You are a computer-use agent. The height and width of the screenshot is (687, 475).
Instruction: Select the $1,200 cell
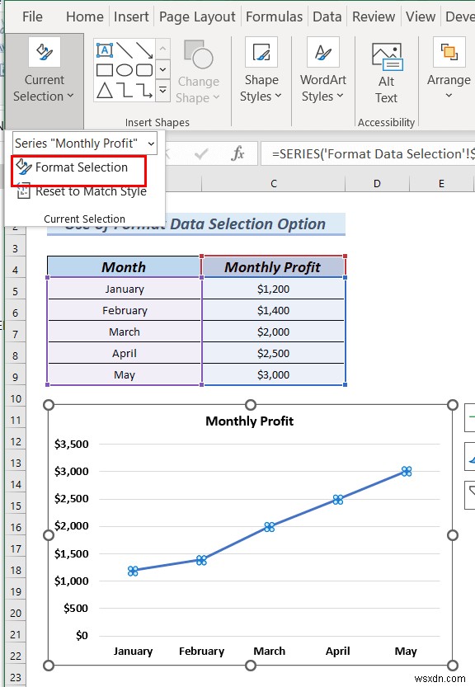pos(273,289)
